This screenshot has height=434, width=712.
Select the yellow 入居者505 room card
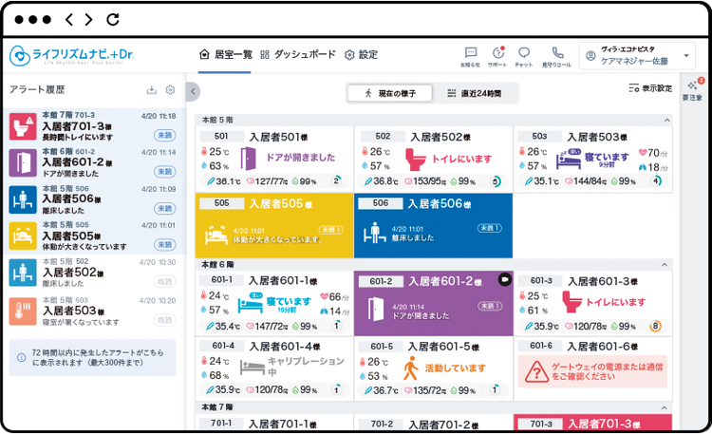tap(272, 225)
